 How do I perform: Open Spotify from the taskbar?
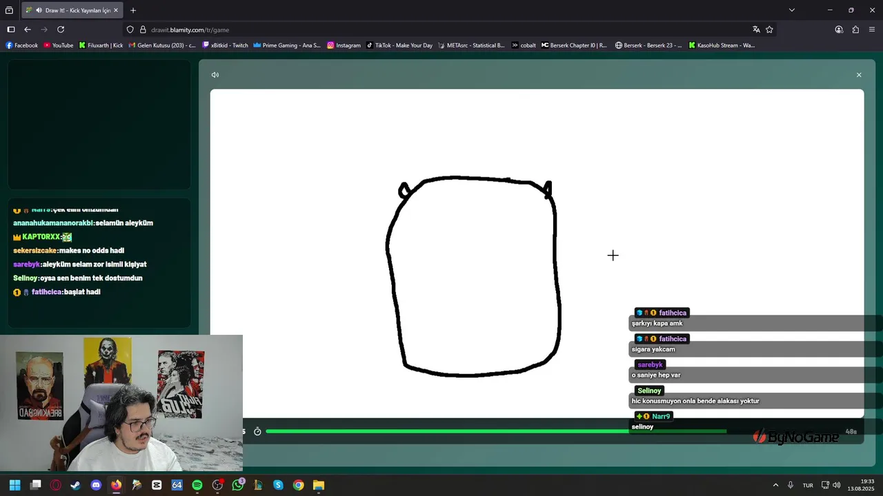197,485
